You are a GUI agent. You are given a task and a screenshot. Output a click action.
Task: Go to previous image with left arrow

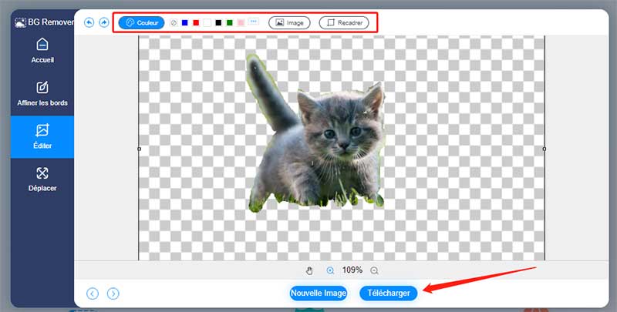pos(93,293)
